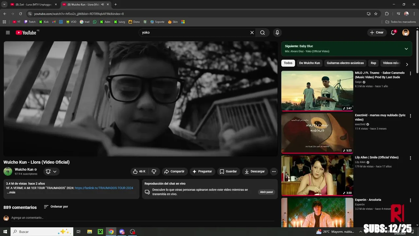Like the video with 46 K thumbs up
The height and width of the screenshot is (236, 419).
[x=139, y=171]
